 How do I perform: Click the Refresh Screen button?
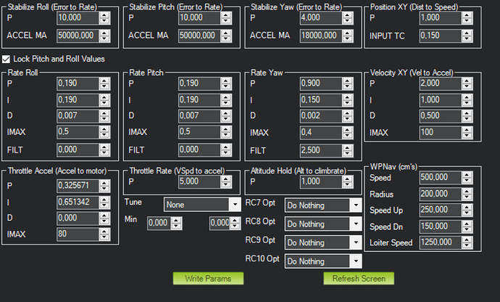click(359, 278)
